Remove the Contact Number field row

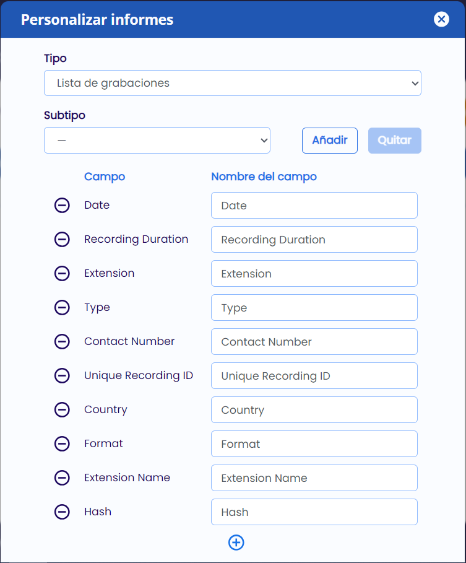[62, 341]
